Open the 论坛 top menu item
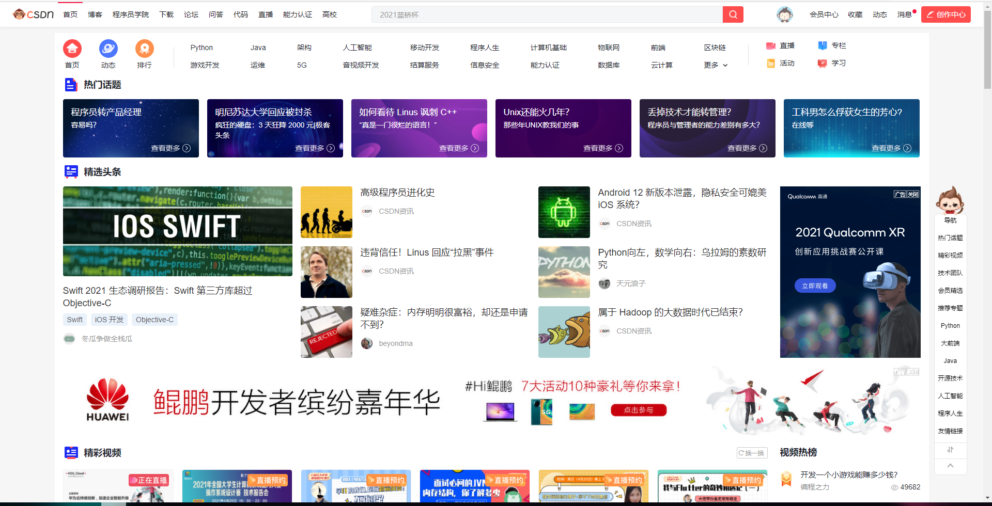This screenshot has width=992, height=506. tap(191, 14)
